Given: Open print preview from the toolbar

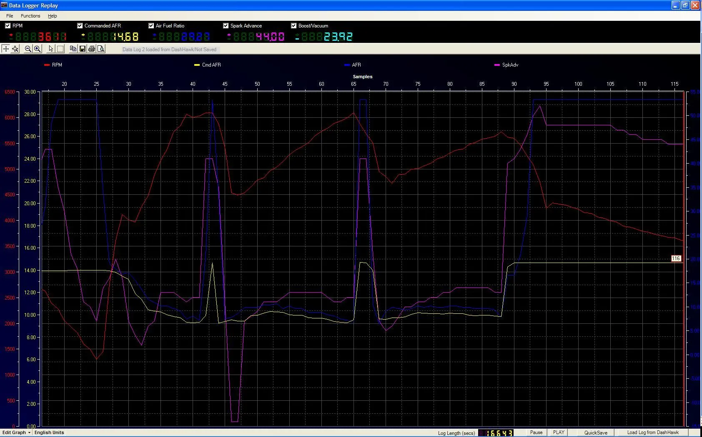Looking at the screenshot, I should [x=101, y=49].
